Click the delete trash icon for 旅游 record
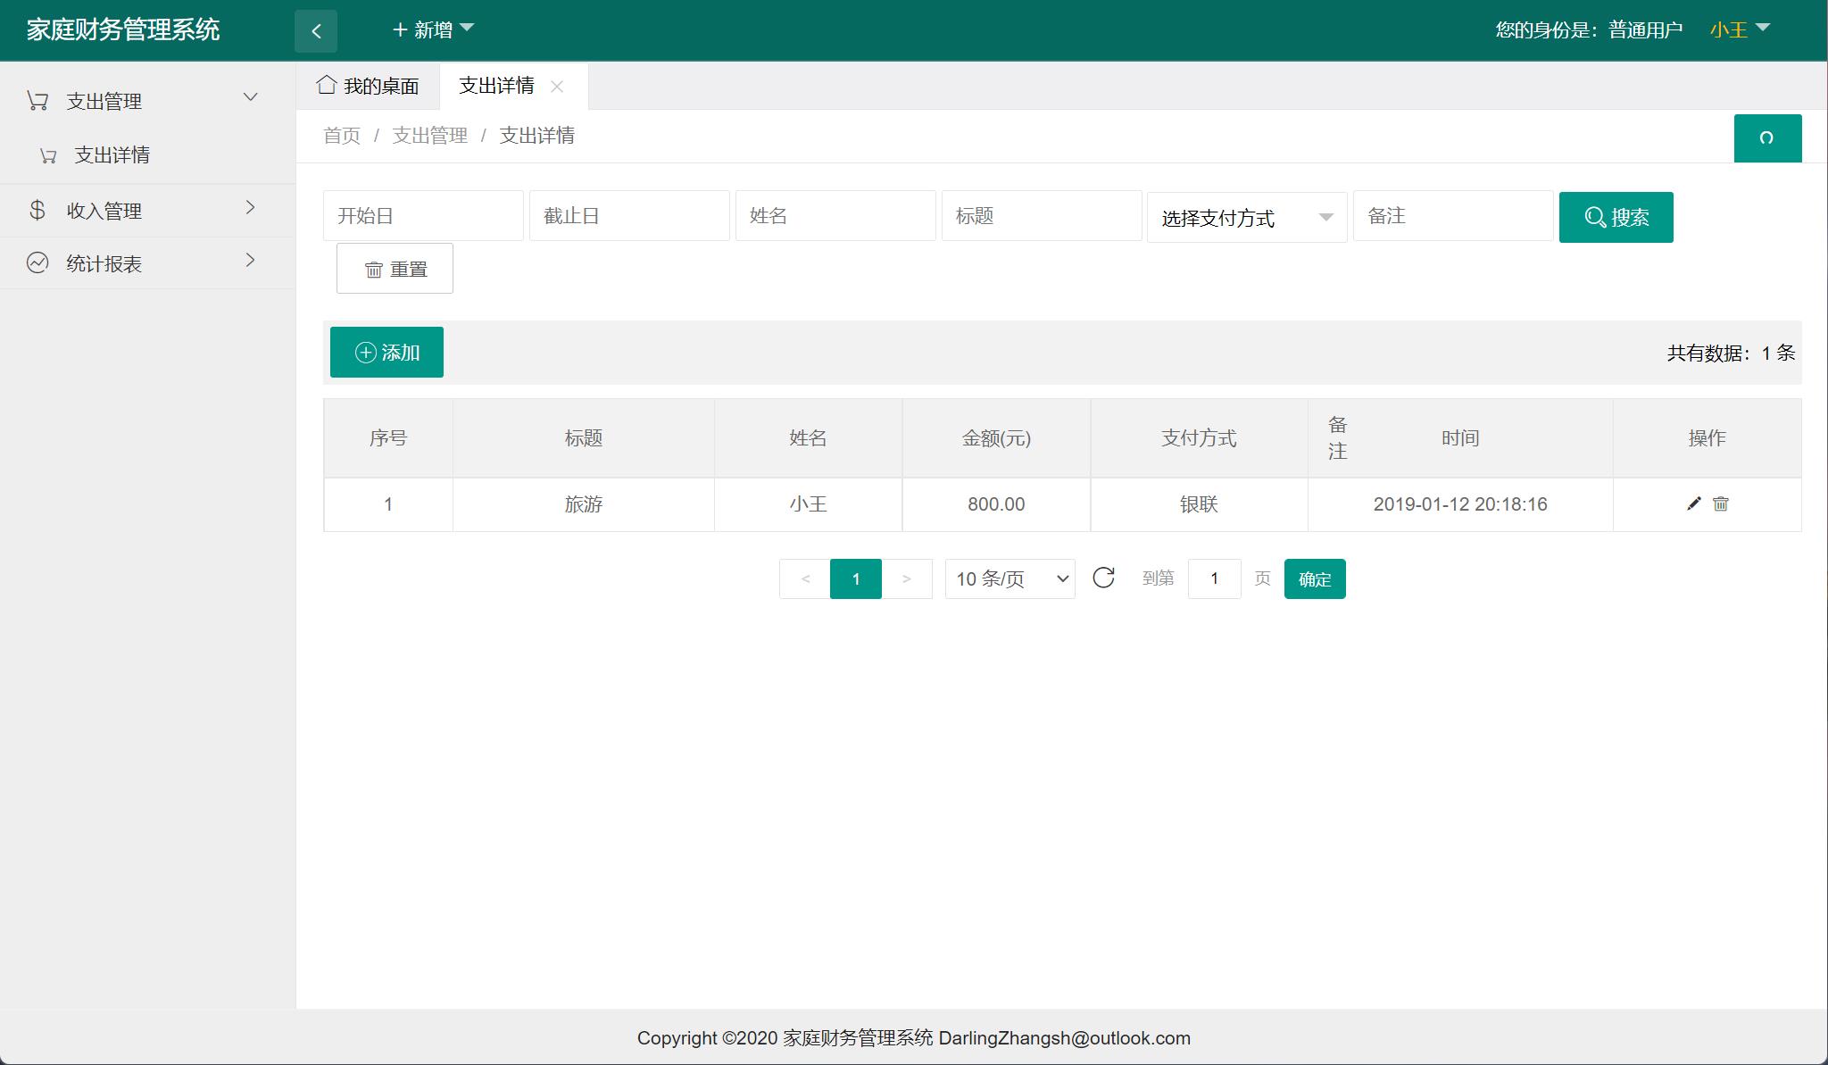Image resolution: width=1828 pixels, height=1065 pixels. pyautogui.click(x=1720, y=504)
